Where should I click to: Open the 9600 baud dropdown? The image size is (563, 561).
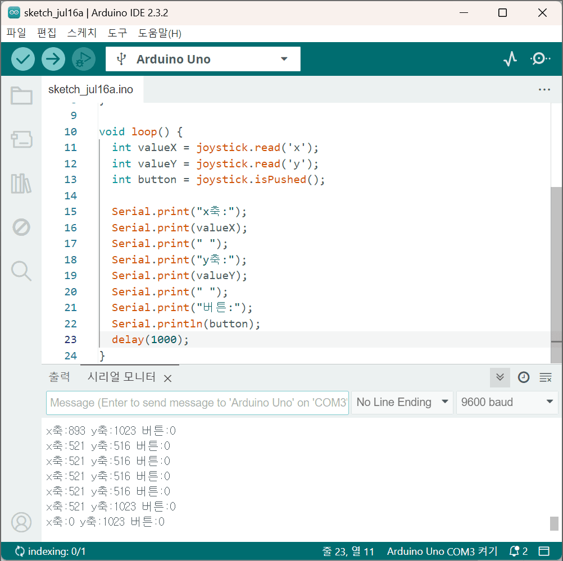(x=507, y=402)
